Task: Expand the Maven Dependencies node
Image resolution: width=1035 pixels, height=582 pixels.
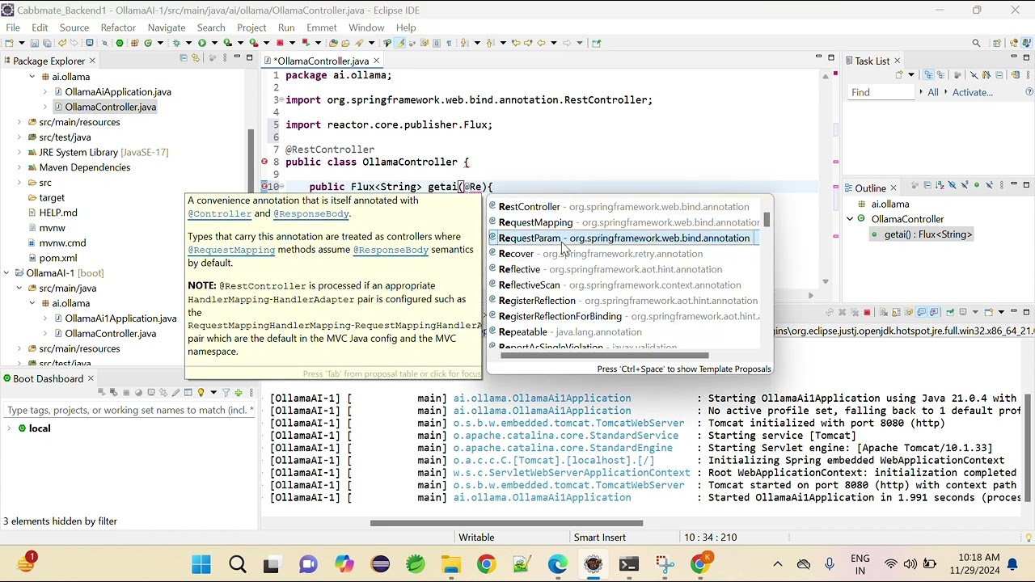Action: (x=19, y=168)
